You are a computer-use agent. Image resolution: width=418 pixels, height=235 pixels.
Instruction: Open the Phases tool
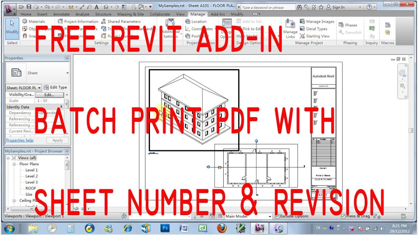pos(348,25)
